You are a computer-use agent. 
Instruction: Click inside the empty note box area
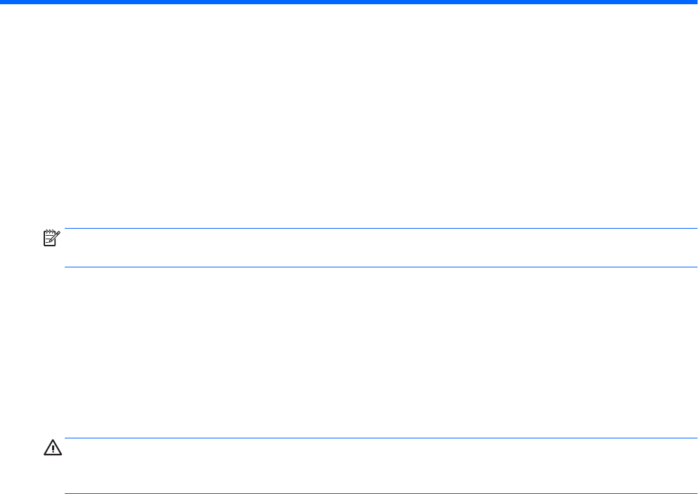coord(380,248)
